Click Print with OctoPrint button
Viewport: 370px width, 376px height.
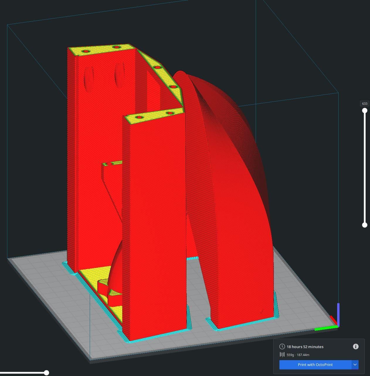315,365
